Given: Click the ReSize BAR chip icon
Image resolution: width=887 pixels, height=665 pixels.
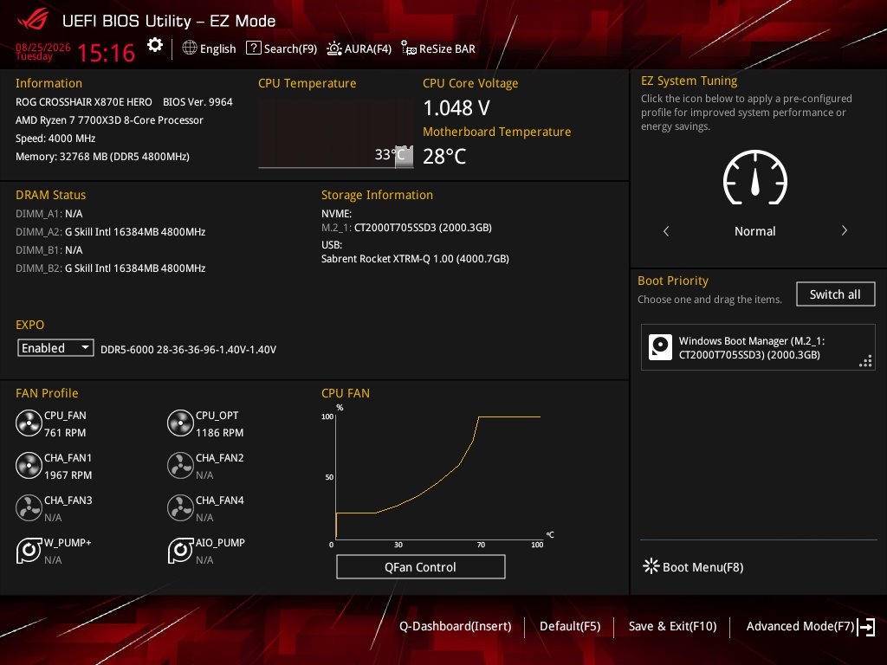Looking at the screenshot, I should 409,48.
